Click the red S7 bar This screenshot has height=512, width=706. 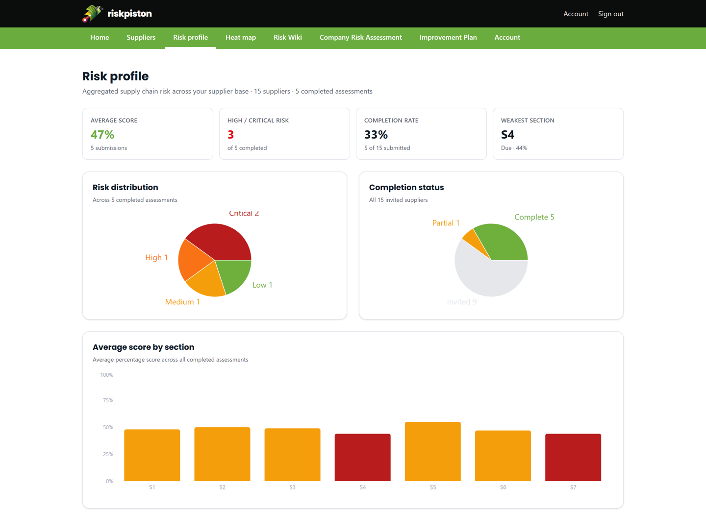[x=573, y=457]
